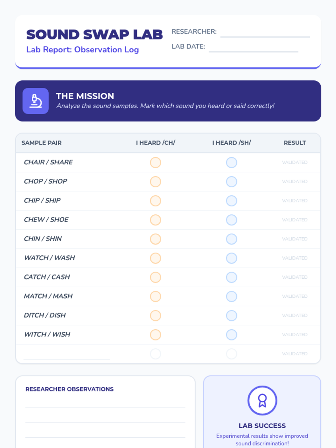The image size is (336, 448).
Task: Click the SOUND SWAP LAB title
Action: tap(94, 35)
